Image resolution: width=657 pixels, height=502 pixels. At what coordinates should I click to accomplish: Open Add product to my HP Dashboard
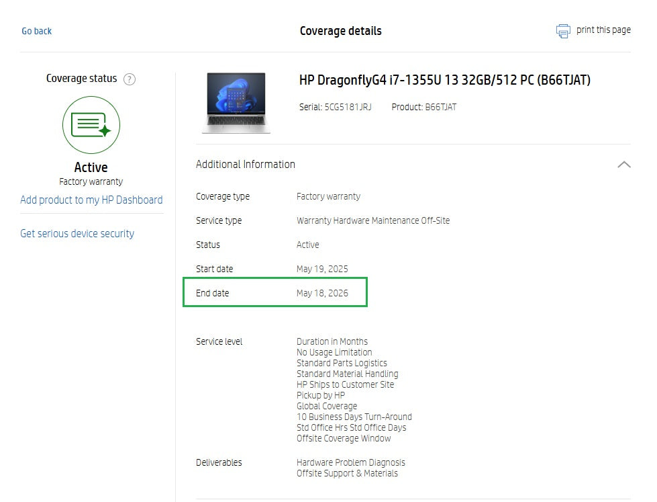(x=91, y=200)
